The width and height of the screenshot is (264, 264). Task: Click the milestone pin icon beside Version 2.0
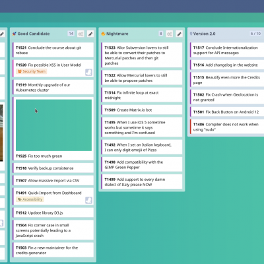[x=191, y=34]
